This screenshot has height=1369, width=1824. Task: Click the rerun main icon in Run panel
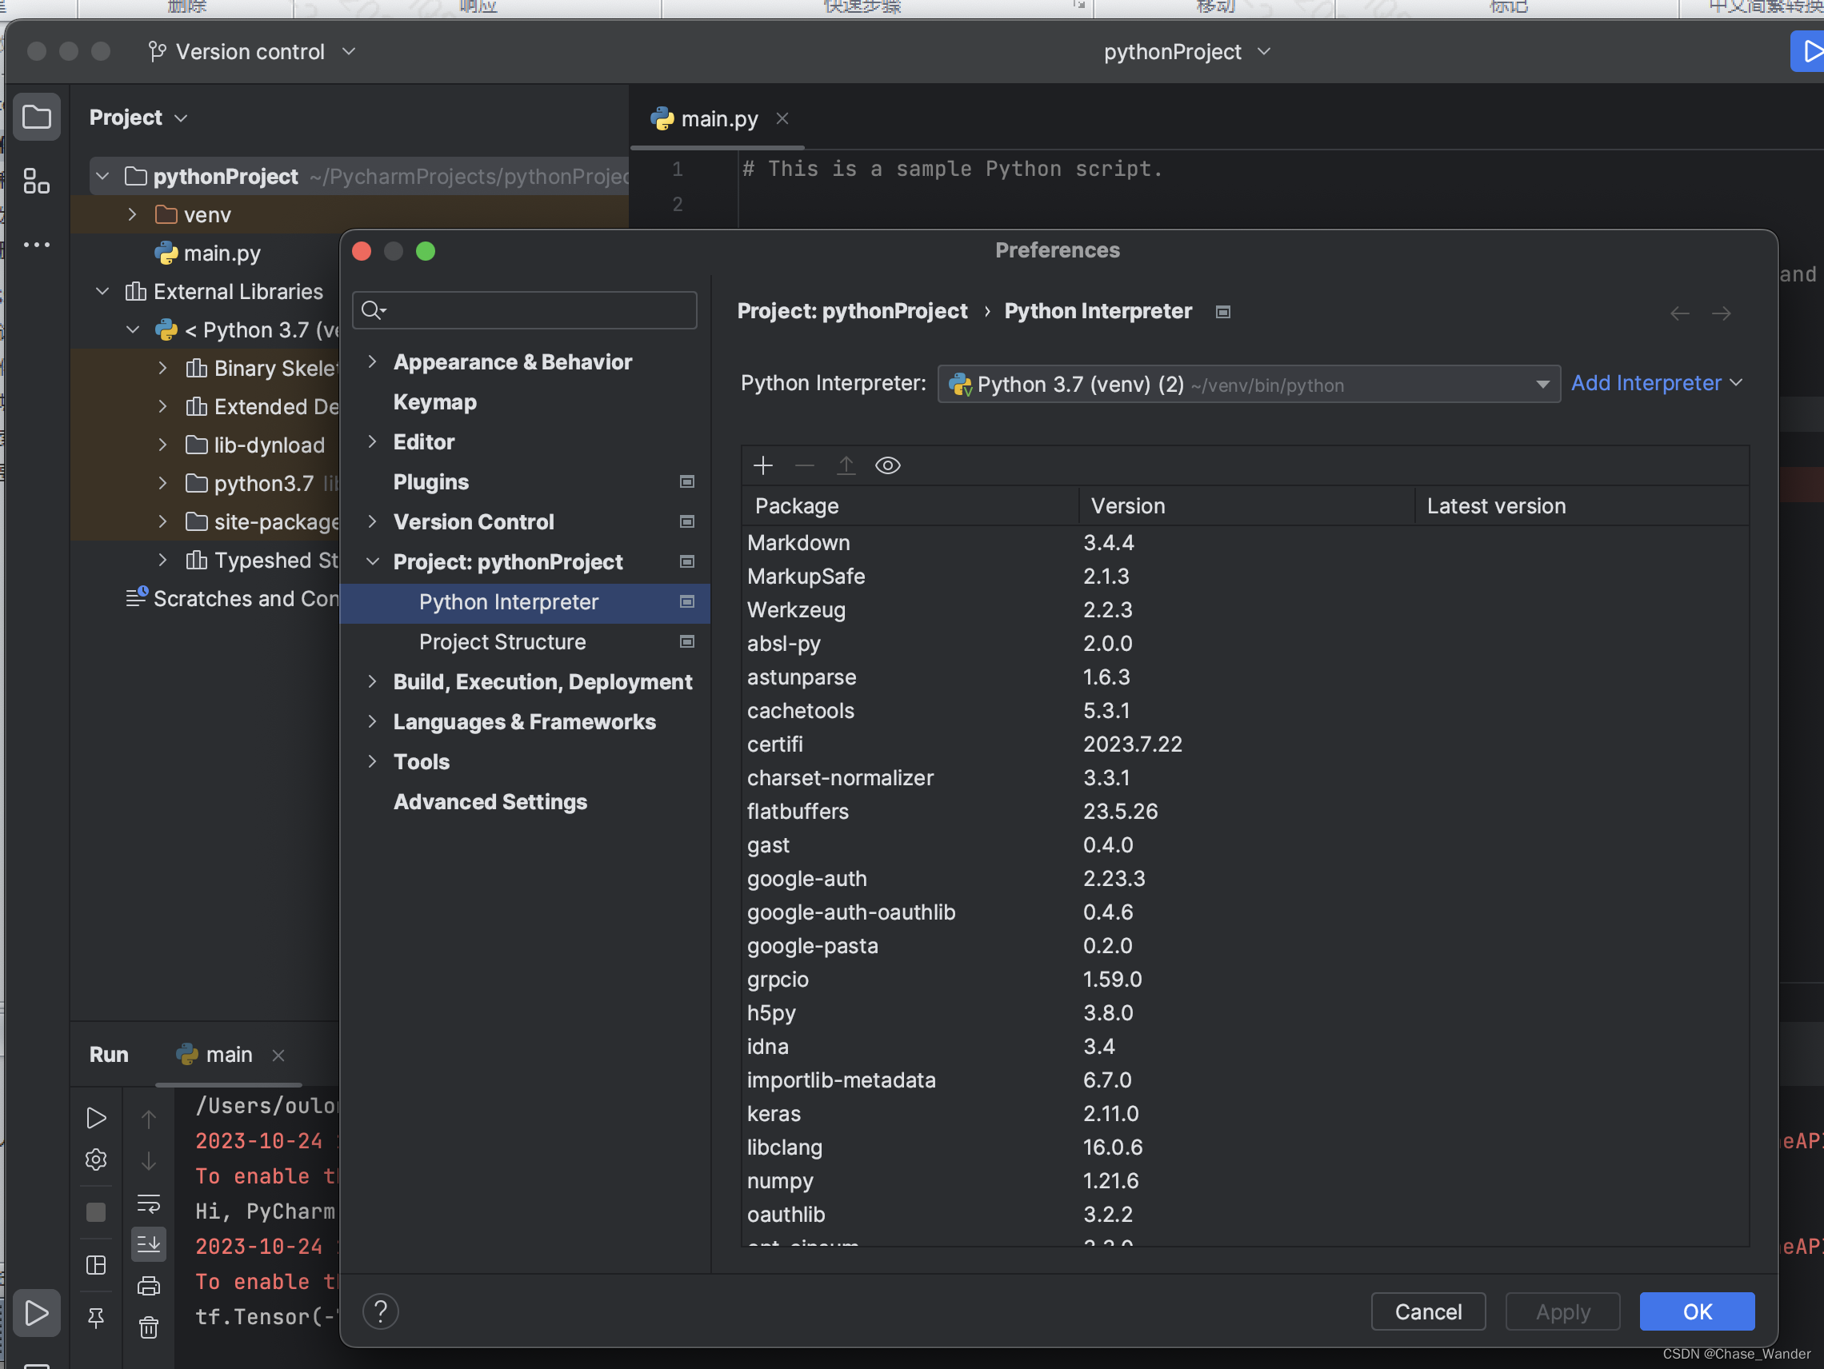pos(96,1118)
